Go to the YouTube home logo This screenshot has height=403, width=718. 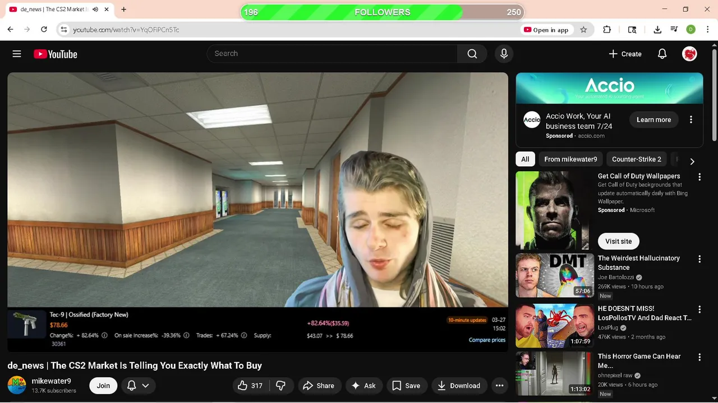(x=55, y=54)
